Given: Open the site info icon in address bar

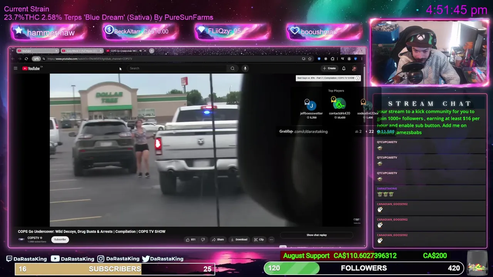Looking at the screenshot, I should click(44, 59).
